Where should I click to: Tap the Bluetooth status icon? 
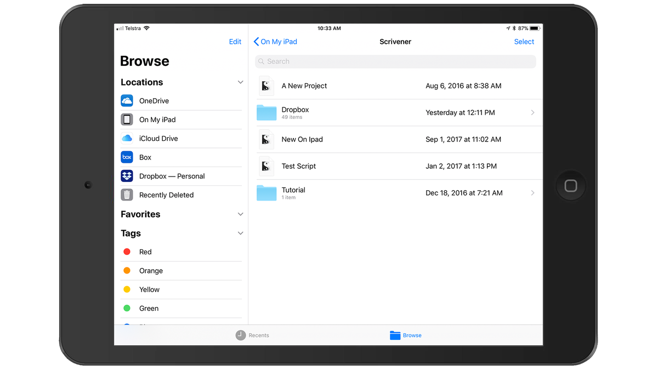point(514,29)
